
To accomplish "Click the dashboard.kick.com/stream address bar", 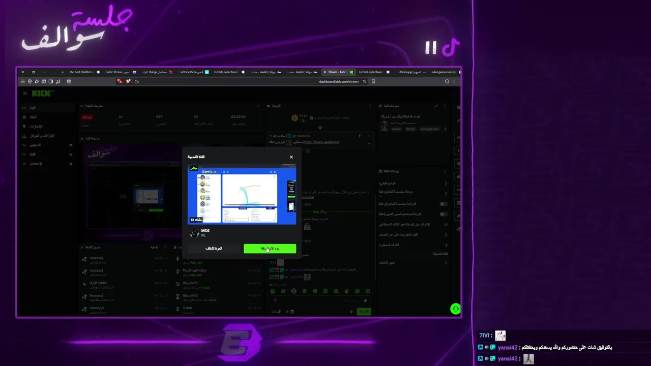I will coord(339,81).
